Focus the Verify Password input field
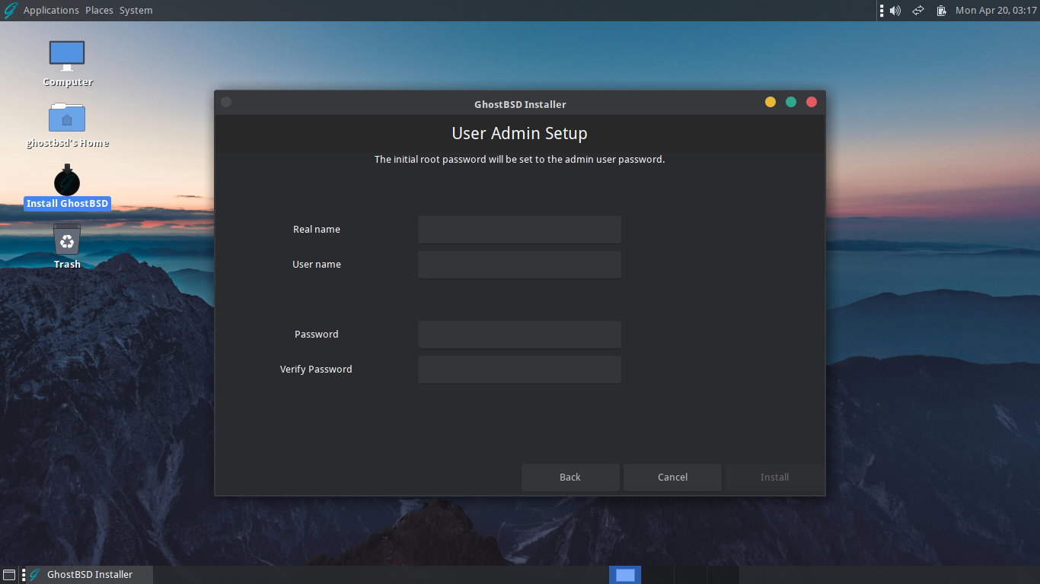The width and height of the screenshot is (1040, 584). click(519, 370)
